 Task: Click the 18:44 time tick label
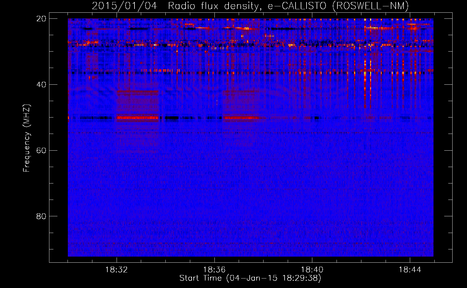tap(410, 270)
